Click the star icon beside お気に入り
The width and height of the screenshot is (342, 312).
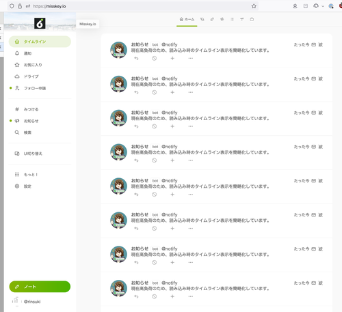point(17,65)
